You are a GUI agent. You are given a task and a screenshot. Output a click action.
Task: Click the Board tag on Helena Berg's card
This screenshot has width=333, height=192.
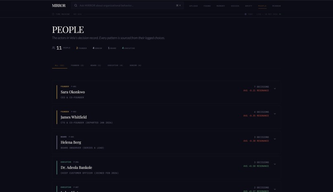[x=64, y=137]
